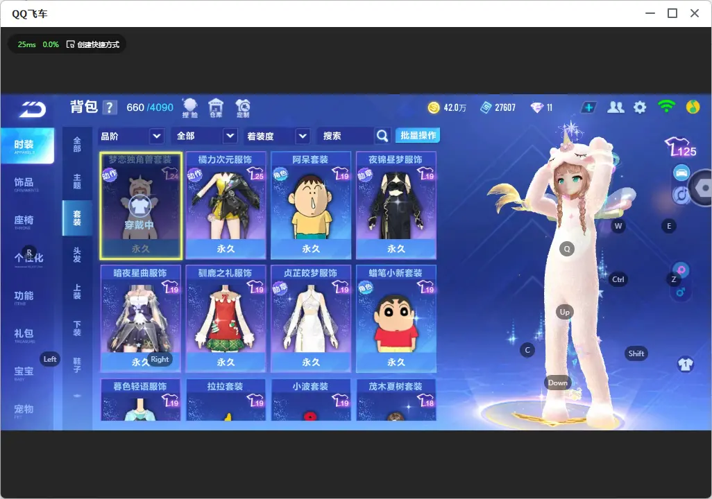Select the 夜锦昼梦服饰 outfit card
Screen dimensions: 712x499
pos(396,206)
